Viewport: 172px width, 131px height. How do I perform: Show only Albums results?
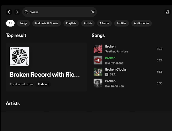click(x=104, y=23)
